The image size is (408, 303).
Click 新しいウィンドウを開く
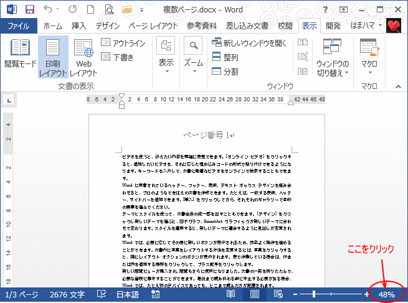[249, 43]
